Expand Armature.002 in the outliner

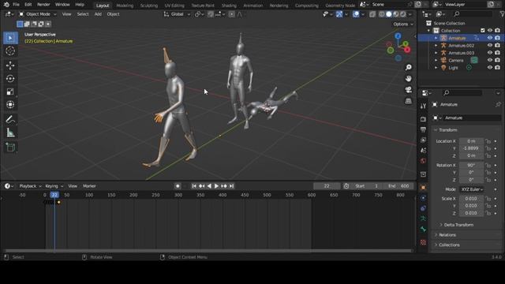pyautogui.click(x=436, y=46)
